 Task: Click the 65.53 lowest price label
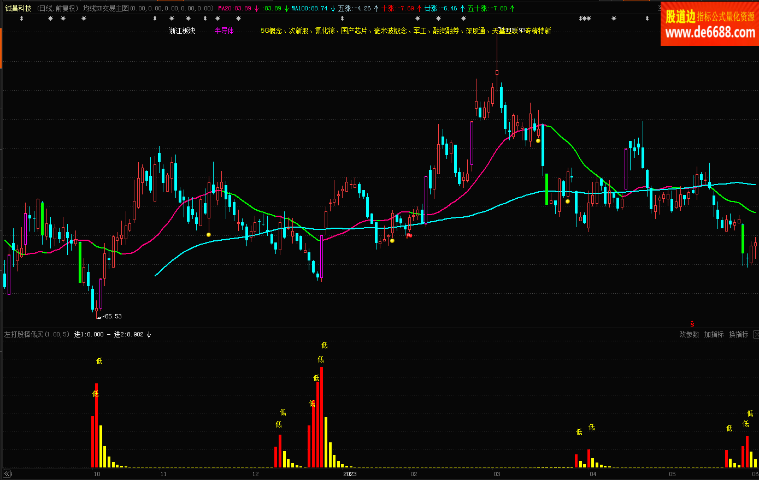[x=113, y=316]
